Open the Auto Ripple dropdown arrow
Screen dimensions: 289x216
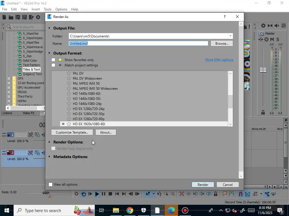pyautogui.click(x=261, y=194)
